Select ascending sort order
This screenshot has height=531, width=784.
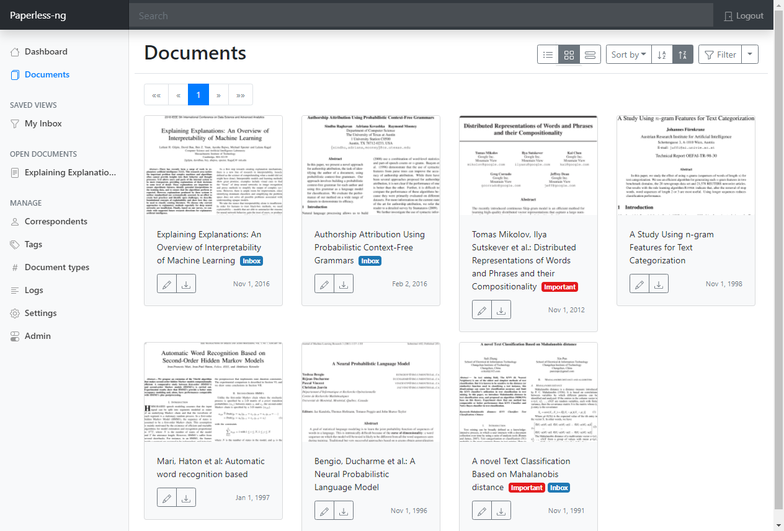[x=662, y=55]
